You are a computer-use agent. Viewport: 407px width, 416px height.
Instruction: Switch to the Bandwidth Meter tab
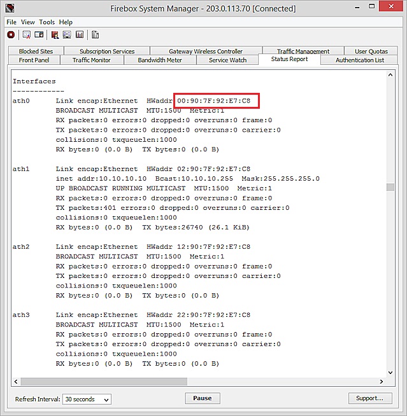tap(160, 60)
